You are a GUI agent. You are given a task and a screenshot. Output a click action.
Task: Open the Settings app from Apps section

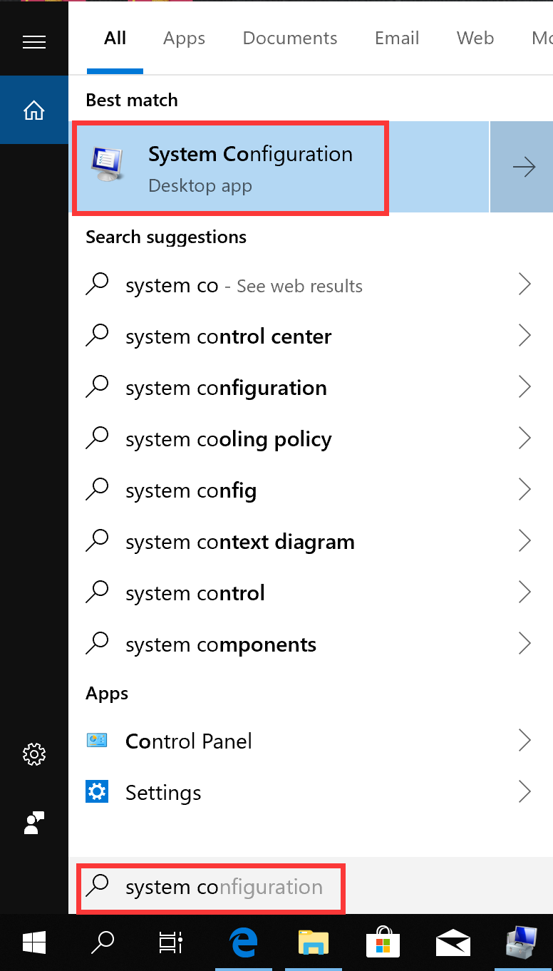(163, 792)
